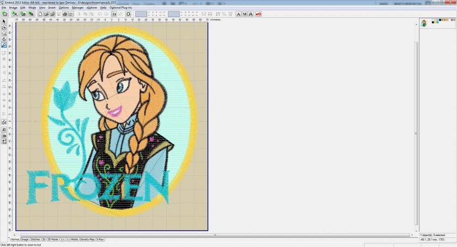
Task: Open the View menu
Action: point(42,8)
